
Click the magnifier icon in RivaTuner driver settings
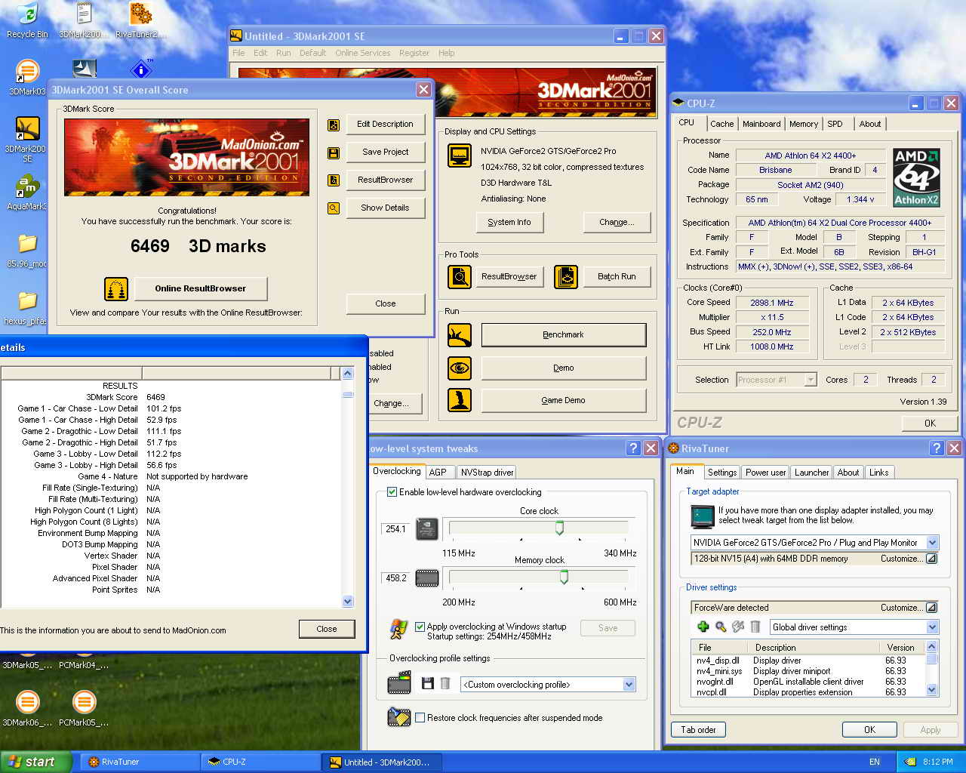(x=721, y=627)
